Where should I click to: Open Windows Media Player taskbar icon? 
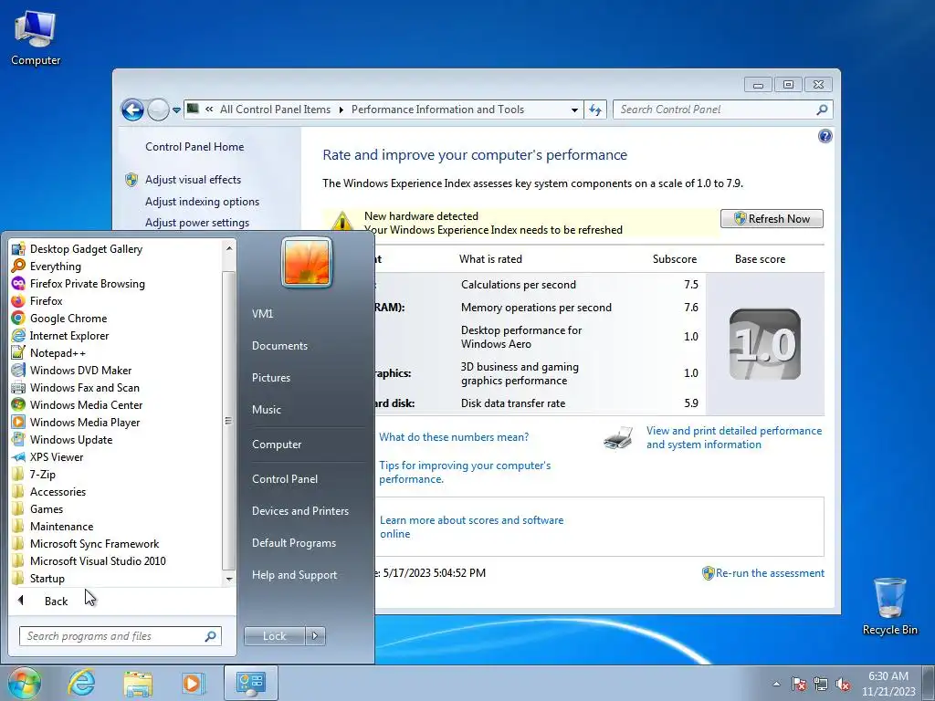pos(194,683)
